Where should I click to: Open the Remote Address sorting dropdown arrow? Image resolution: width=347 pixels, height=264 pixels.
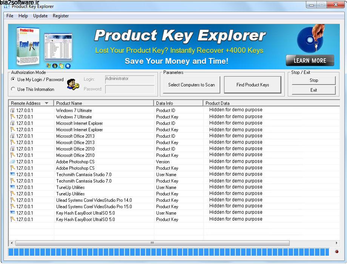point(46,103)
